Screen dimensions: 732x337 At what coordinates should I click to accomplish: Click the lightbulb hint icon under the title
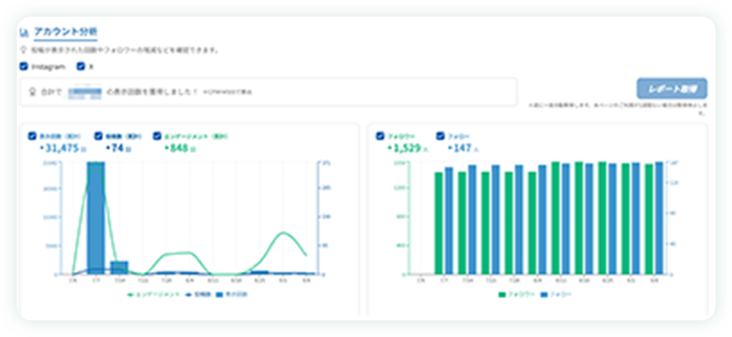(x=24, y=49)
